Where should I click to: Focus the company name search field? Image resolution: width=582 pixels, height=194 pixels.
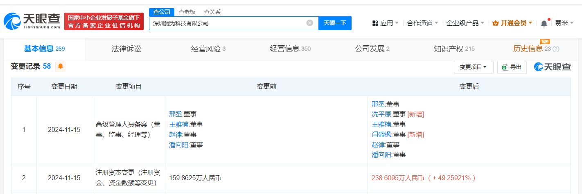coord(227,23)
